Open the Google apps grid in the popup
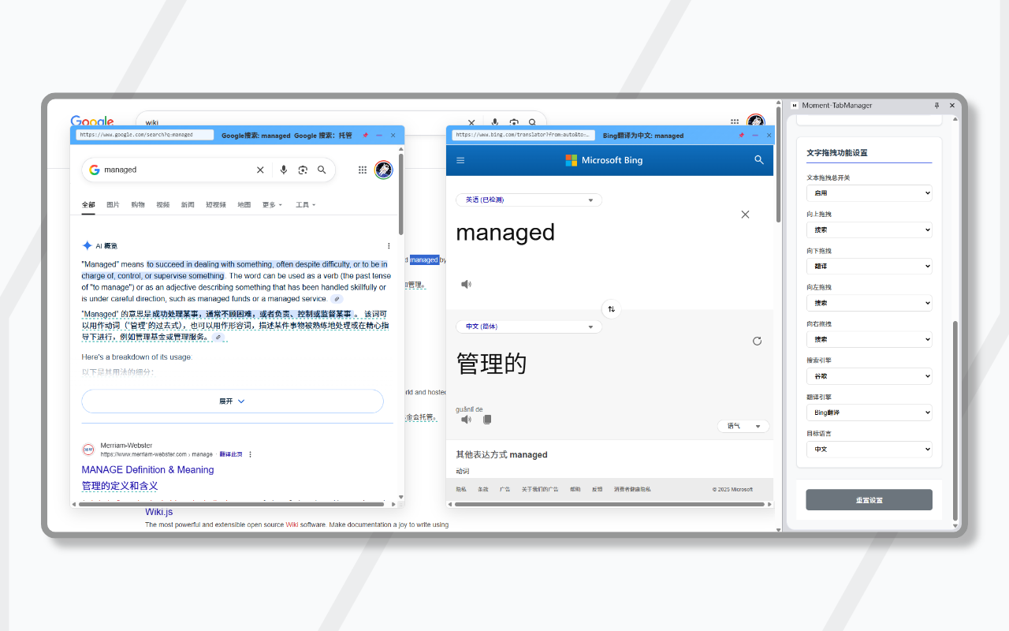This screenshot has width=1009, height=631. pos(363,170)
